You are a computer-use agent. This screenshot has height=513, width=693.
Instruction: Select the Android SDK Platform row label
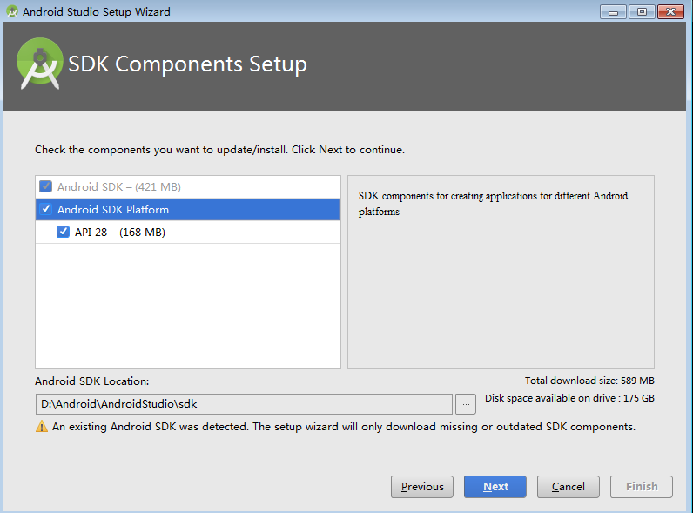[113, 209]
